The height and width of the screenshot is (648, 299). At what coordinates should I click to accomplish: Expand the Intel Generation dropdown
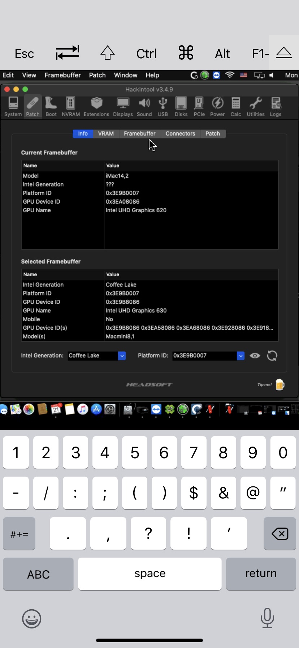click(122, 356)
